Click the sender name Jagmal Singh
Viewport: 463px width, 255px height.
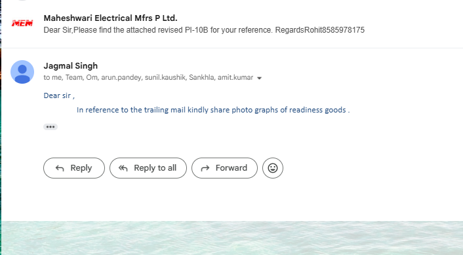click(x=71, y=65)
